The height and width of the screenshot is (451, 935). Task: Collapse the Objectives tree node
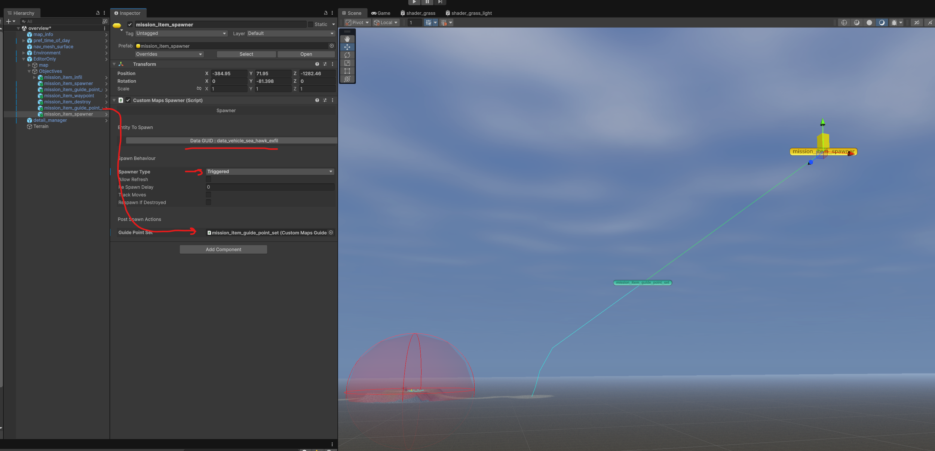tap(29, 71)
